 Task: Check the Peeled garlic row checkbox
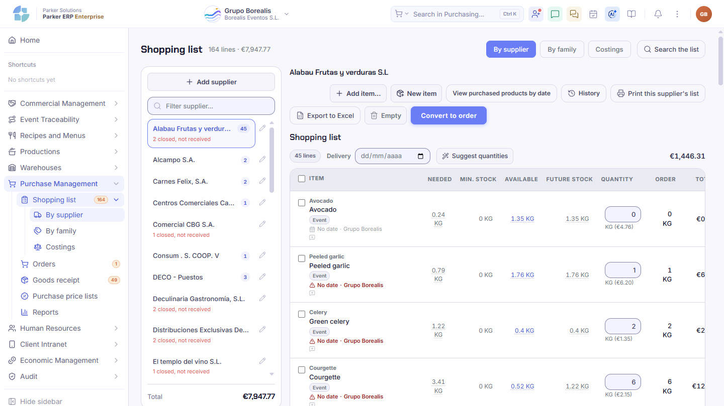point(302,258)
